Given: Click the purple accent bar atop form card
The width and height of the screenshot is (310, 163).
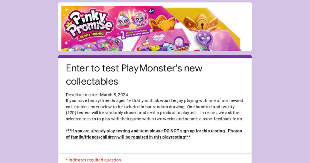Looking at the screenshot, I should coord(155,56).
